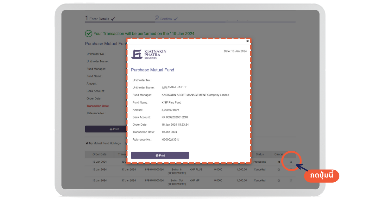The image size is (380, 199).
Task: Select the reference number I00000213917 in the popup
Action: coord(170,140)
